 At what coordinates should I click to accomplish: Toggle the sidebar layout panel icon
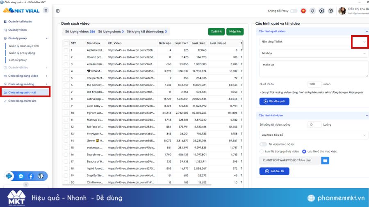(58, 11)
